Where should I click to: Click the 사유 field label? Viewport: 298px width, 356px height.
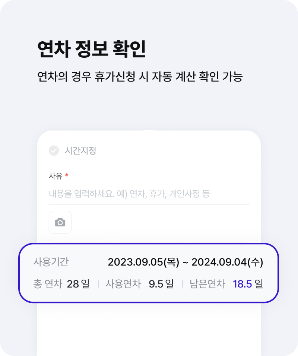tap(56, 176)
